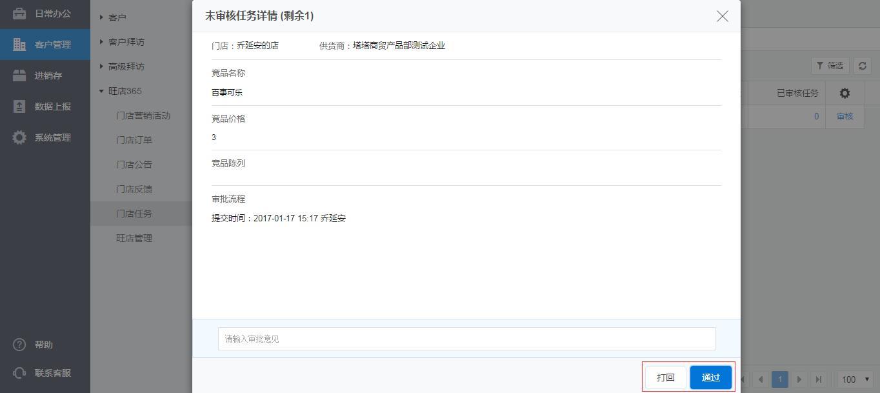Open the 进销存 box icon
This screenshot has width=880, height=393.
pos(19,76)
